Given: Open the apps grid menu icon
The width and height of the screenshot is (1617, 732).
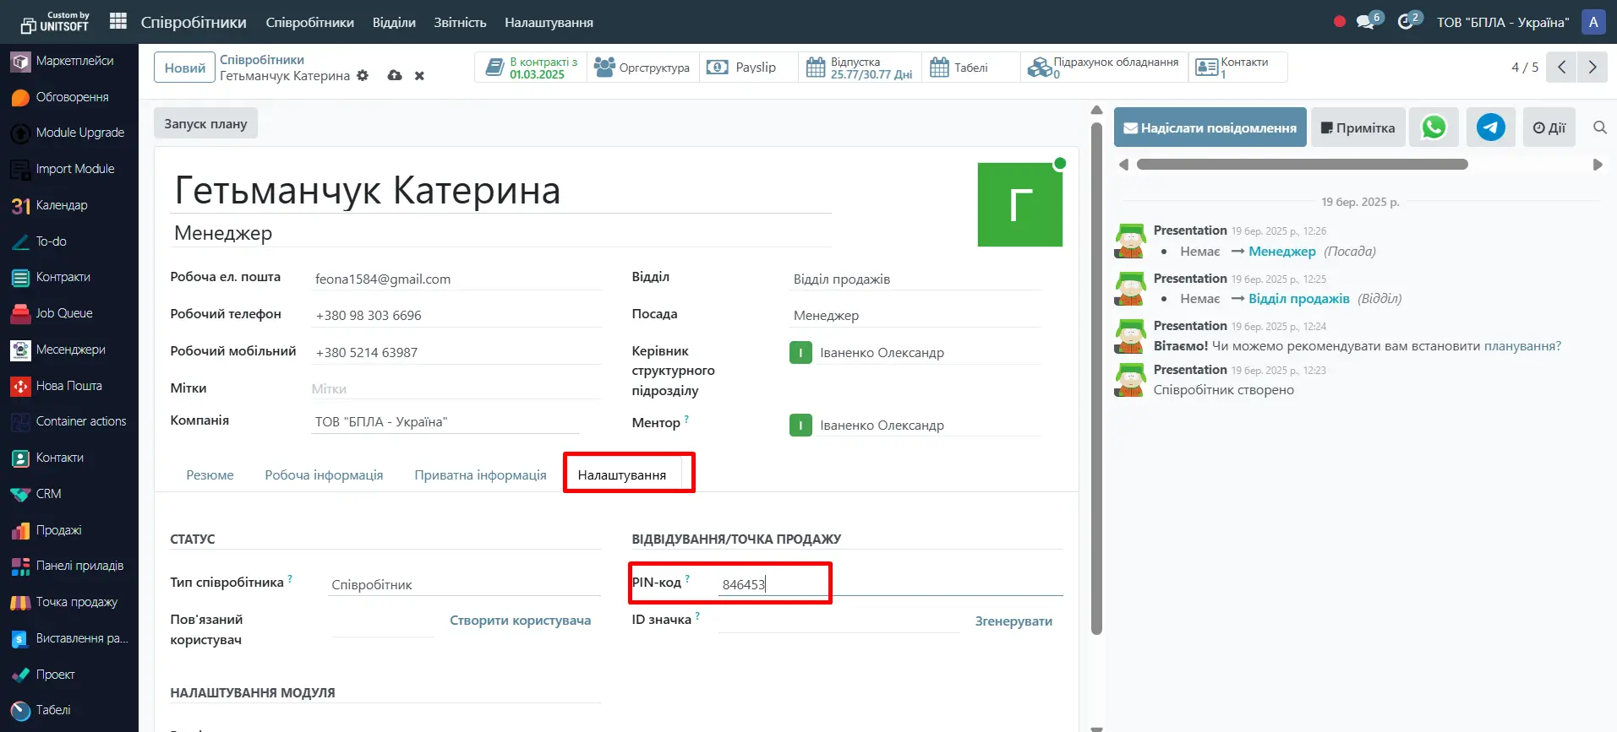Looking at the screenshot, I should [118, 21].
